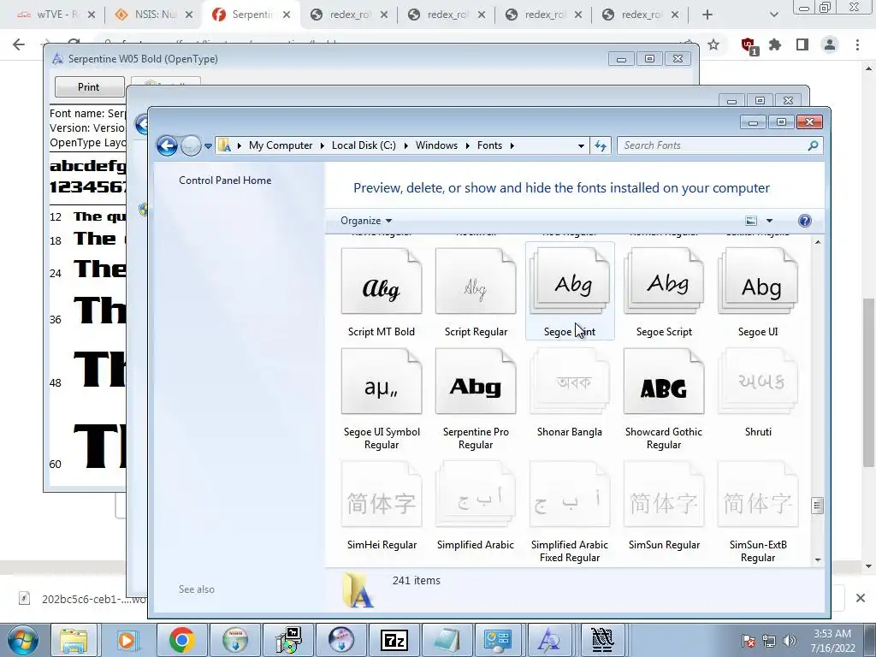Select Serpentine Pro Regular font
The image size is (876, 657).
[476, 382]
